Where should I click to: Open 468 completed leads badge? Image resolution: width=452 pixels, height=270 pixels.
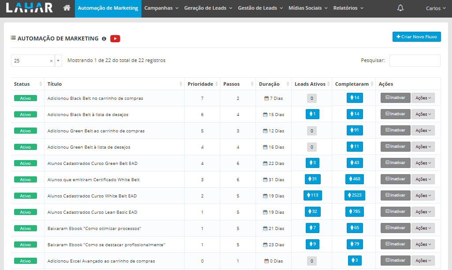pyautogui.click(x=355, y=179)
